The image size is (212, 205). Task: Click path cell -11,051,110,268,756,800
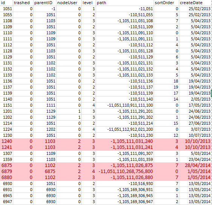(x=125, y=171)
